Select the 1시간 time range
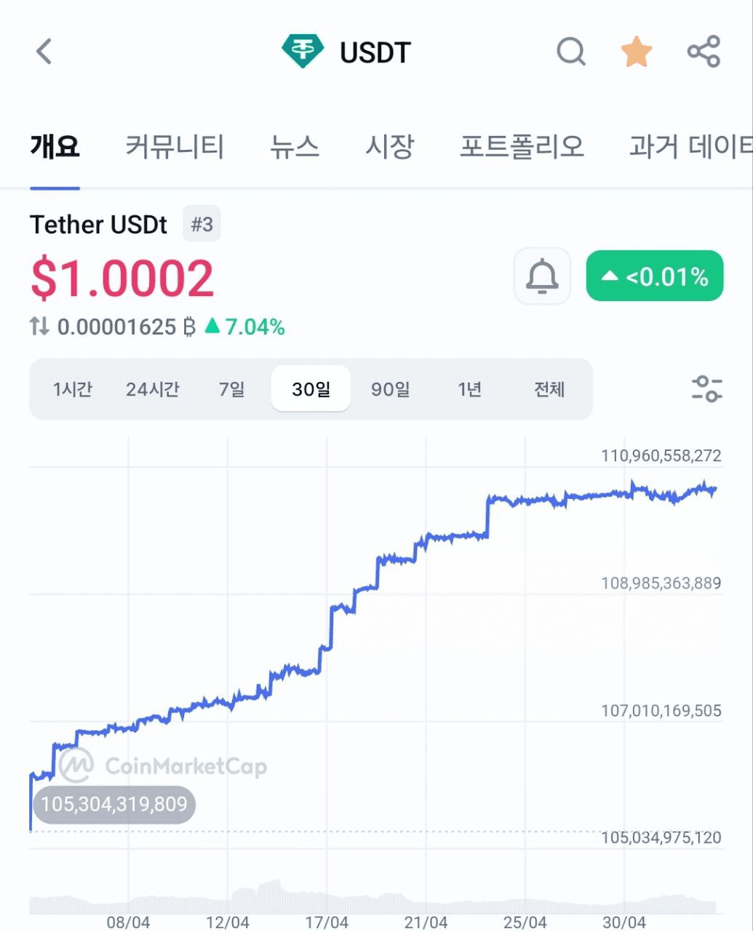Viewport: 753px width, 931px height. coord(73,389)
